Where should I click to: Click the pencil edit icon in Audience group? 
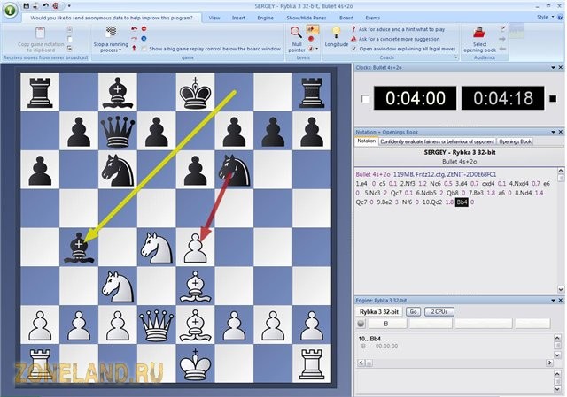pos(502,28)
